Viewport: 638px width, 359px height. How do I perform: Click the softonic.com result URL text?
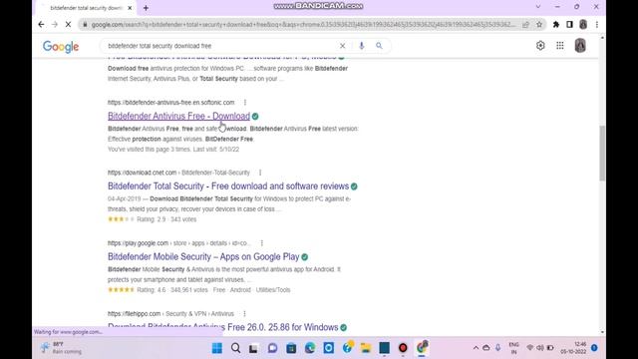170,102
